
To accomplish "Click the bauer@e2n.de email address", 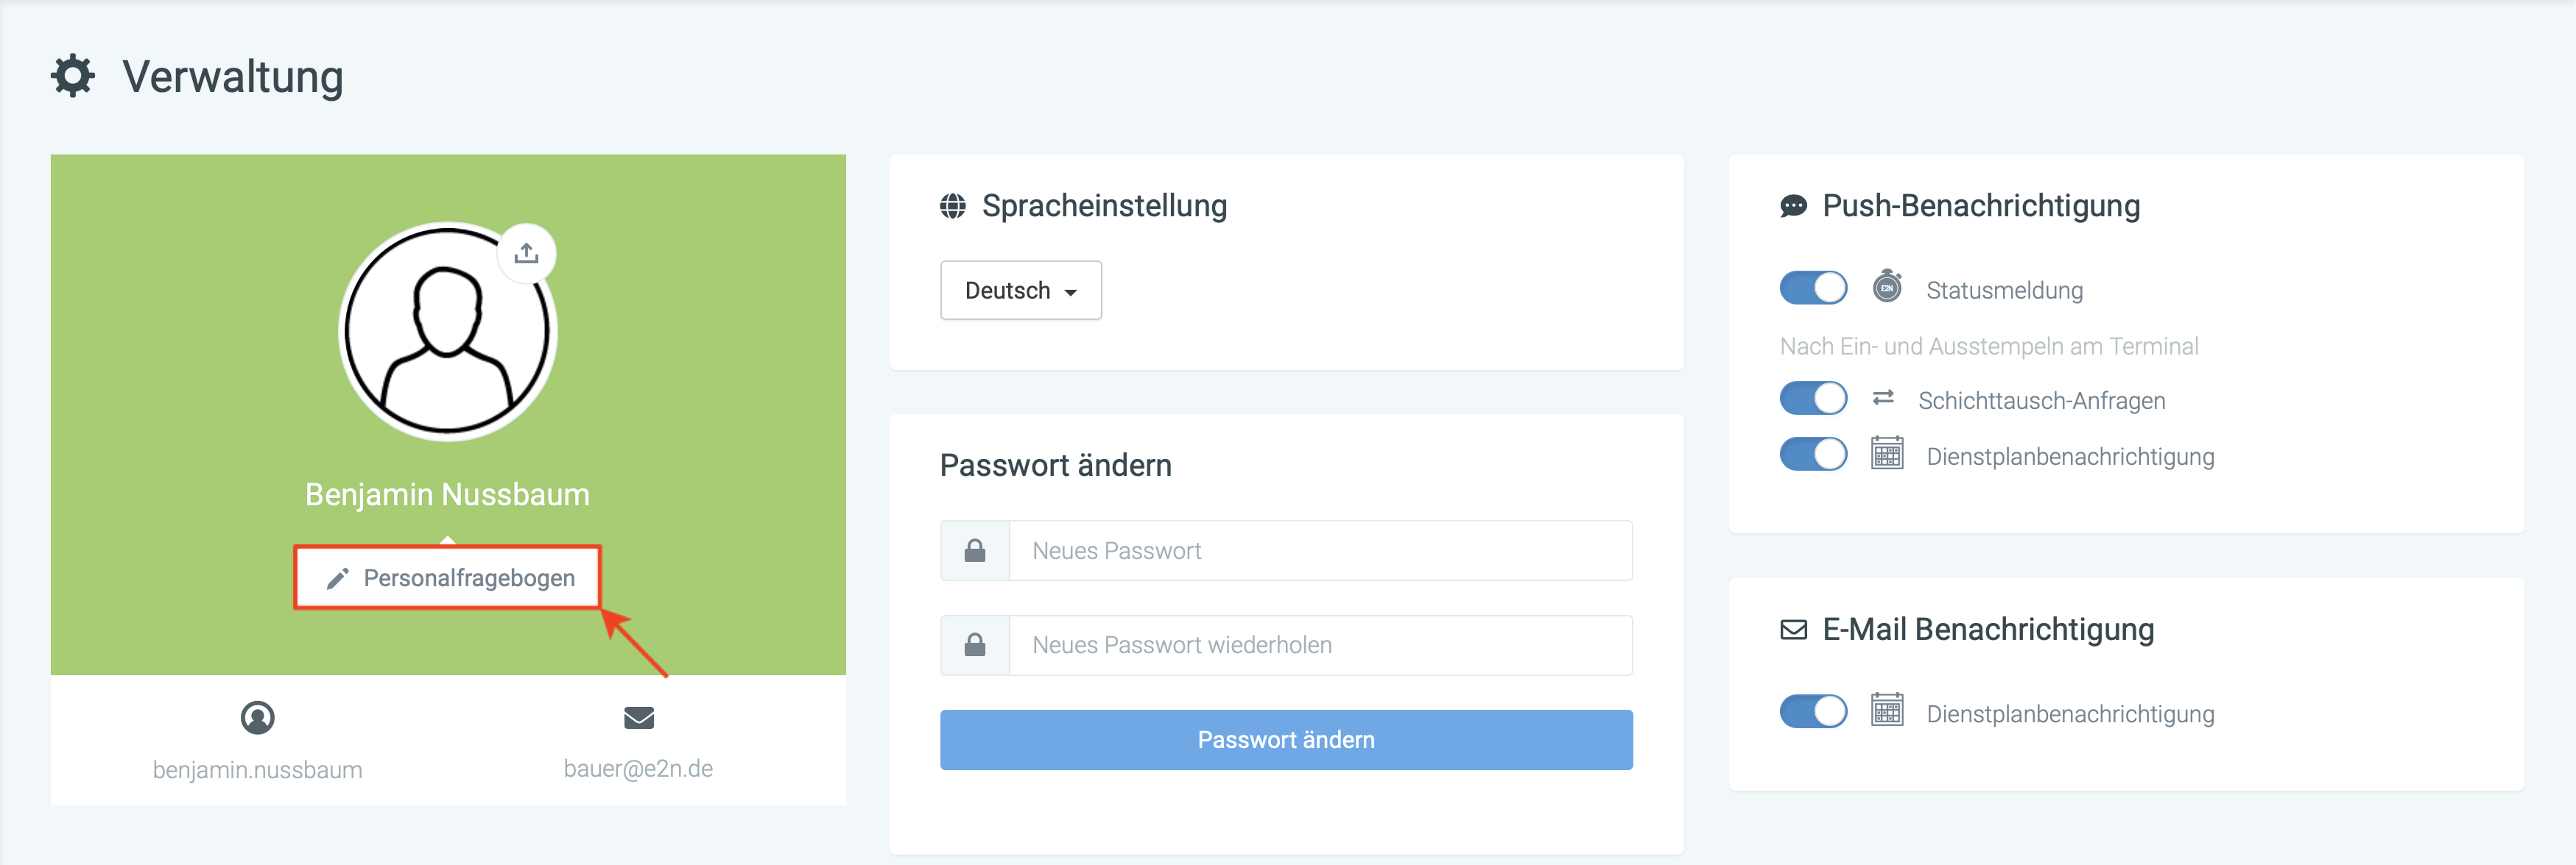I will (638, 769).
